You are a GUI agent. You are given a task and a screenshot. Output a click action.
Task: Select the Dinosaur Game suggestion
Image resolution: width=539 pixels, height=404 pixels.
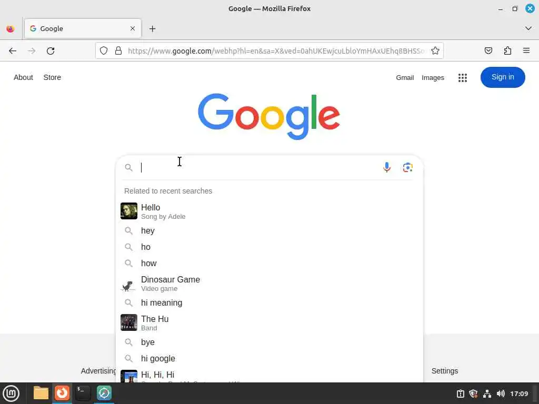tap(269, 284)
